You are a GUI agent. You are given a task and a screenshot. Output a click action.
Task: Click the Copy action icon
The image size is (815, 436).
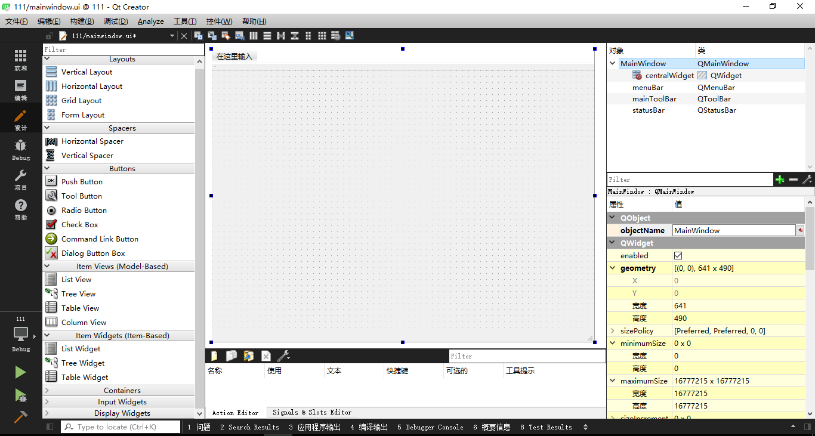click(x=231, y=356)
